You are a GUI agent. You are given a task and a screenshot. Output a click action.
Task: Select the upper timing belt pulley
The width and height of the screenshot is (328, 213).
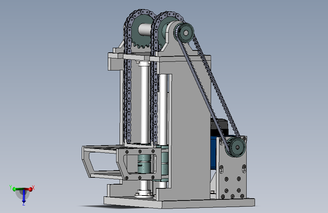(184, 33)
